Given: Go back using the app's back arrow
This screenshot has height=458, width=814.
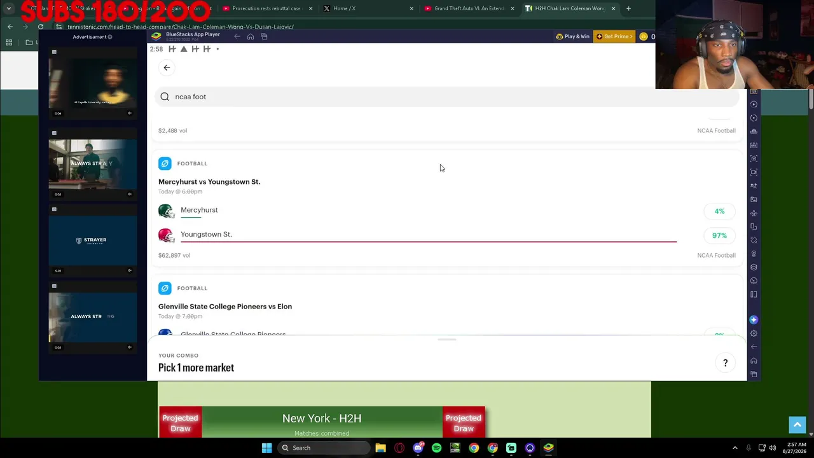Looking at the screenshot, I should pyautogui.click(x=167, y=67).
